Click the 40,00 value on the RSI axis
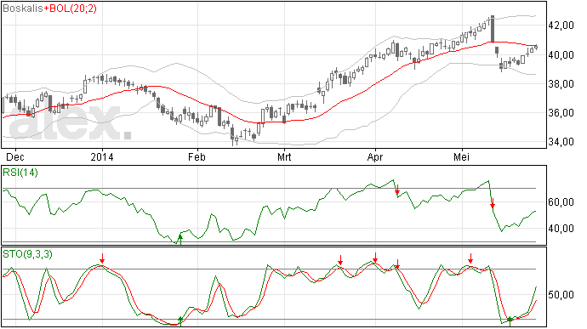This screenshot has width=587, height=329. click(x=561, y=229)
